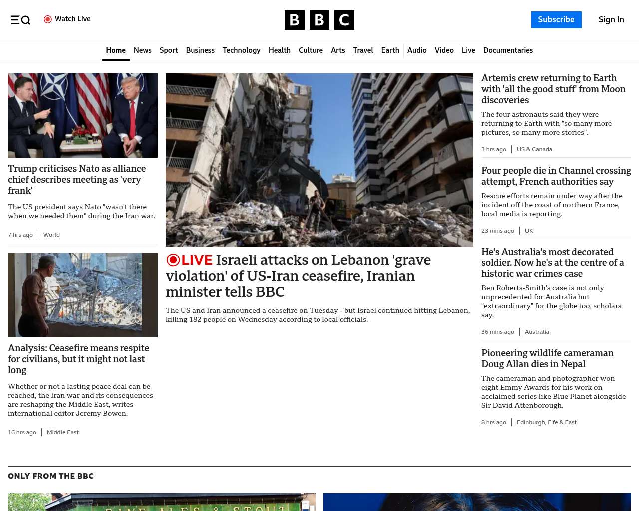Open the Travel section
Screen dimensions: 639x511
[363, 50]
